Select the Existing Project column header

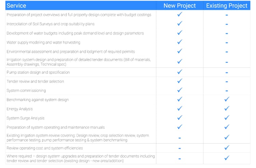pos(227,6)
